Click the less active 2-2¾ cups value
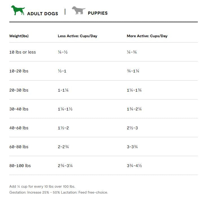 (x=63, y=147)
